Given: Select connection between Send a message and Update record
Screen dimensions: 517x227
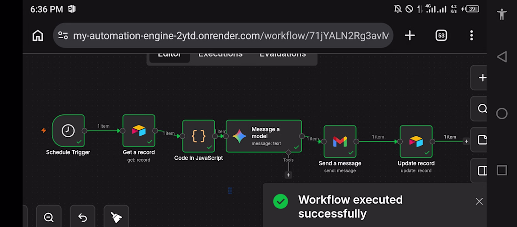Looking at the screenshot, I should [x=378, y=141].
